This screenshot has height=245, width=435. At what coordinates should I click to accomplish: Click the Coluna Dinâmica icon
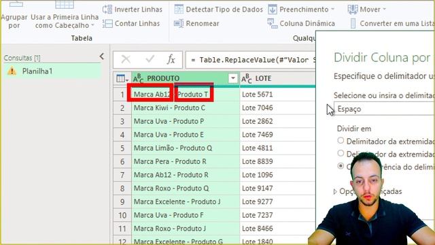[273, 24]
